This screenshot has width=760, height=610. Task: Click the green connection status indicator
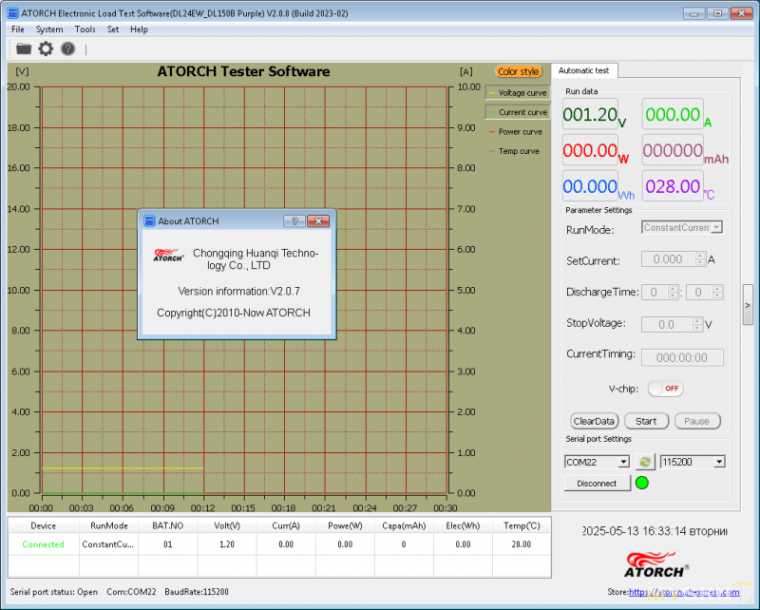pyautogui.click(x=642, y=483)
